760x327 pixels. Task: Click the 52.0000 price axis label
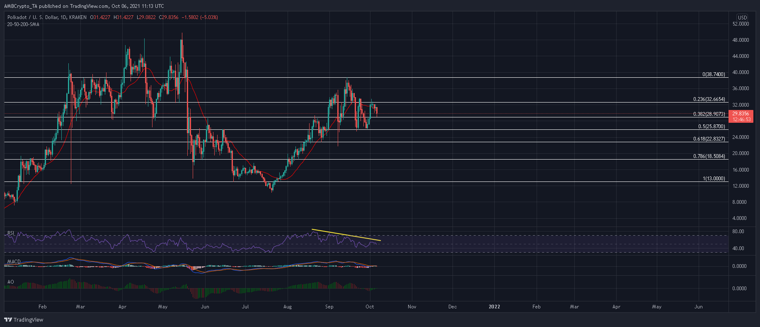(x=741, y=24)
